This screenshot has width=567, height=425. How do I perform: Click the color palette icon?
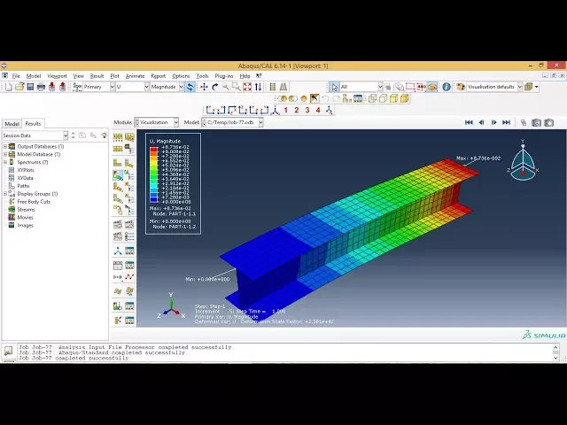pyautogui.click(x=461, y=87)
